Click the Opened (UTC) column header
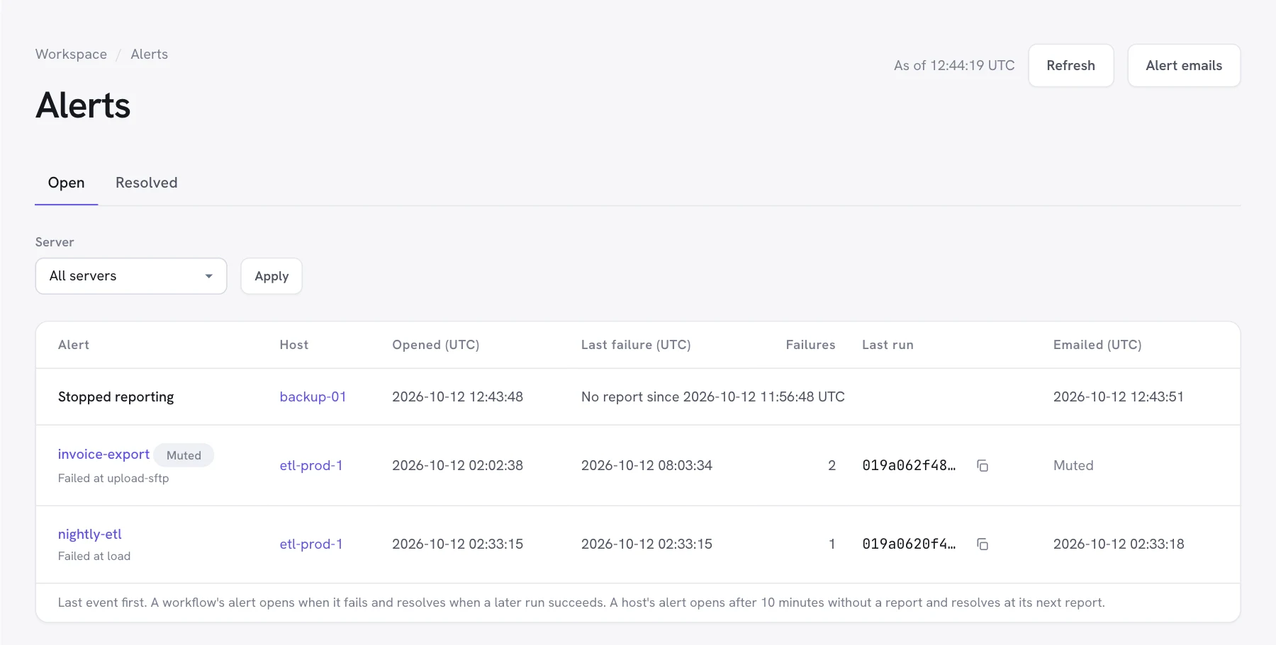This screenshot has width=1276, height=645. click(x=436, y=345)
